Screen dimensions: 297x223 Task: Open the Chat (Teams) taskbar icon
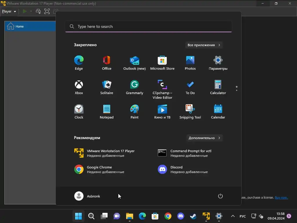117,216
